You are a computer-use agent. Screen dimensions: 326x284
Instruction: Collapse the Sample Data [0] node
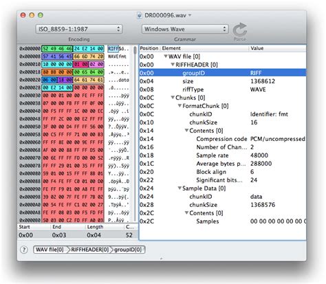pos(180,188)
